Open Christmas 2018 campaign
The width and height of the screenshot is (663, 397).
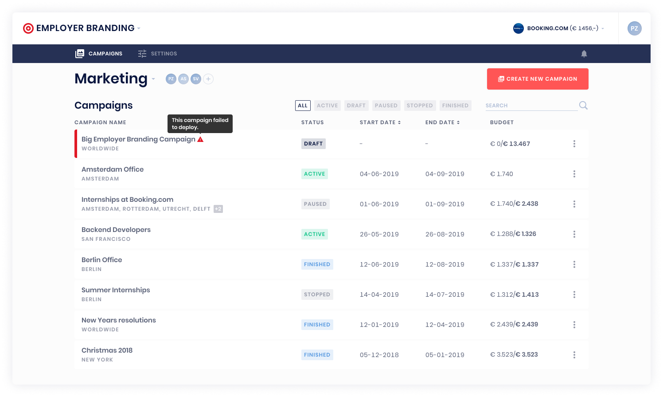pos(107,350)
